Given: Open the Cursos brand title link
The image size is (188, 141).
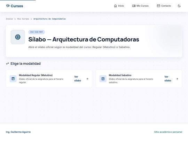Looking at the screenshot, I should click(x=17, y=6).
